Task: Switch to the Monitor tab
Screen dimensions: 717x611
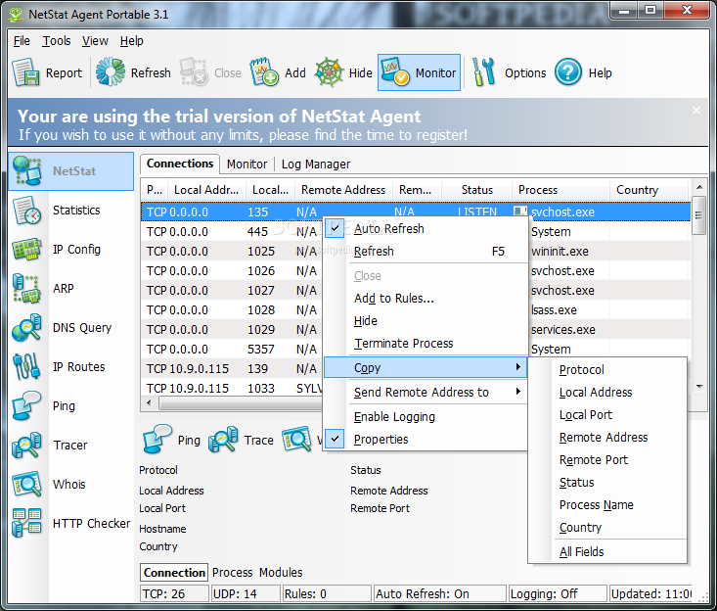Action: pos(246,164)
